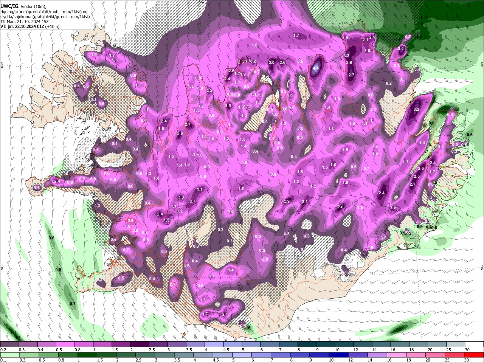Select the darkest purple snow-scale swatch labeled 2
Image resolution: width=484 pixels, height=363 pixels.
(x=139, y=344)
